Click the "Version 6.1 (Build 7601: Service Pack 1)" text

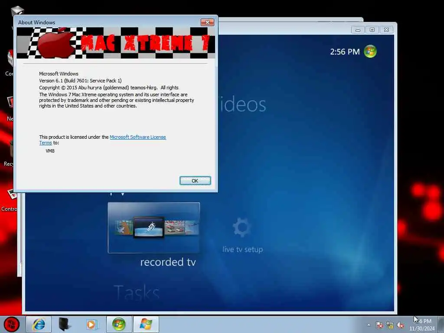click(x=80, y=81)
